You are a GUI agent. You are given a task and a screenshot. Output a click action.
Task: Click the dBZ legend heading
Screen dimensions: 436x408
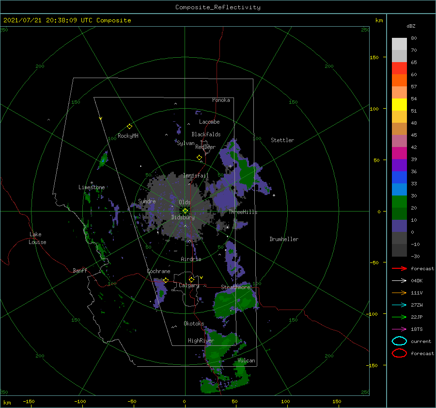tap(411, 26)
